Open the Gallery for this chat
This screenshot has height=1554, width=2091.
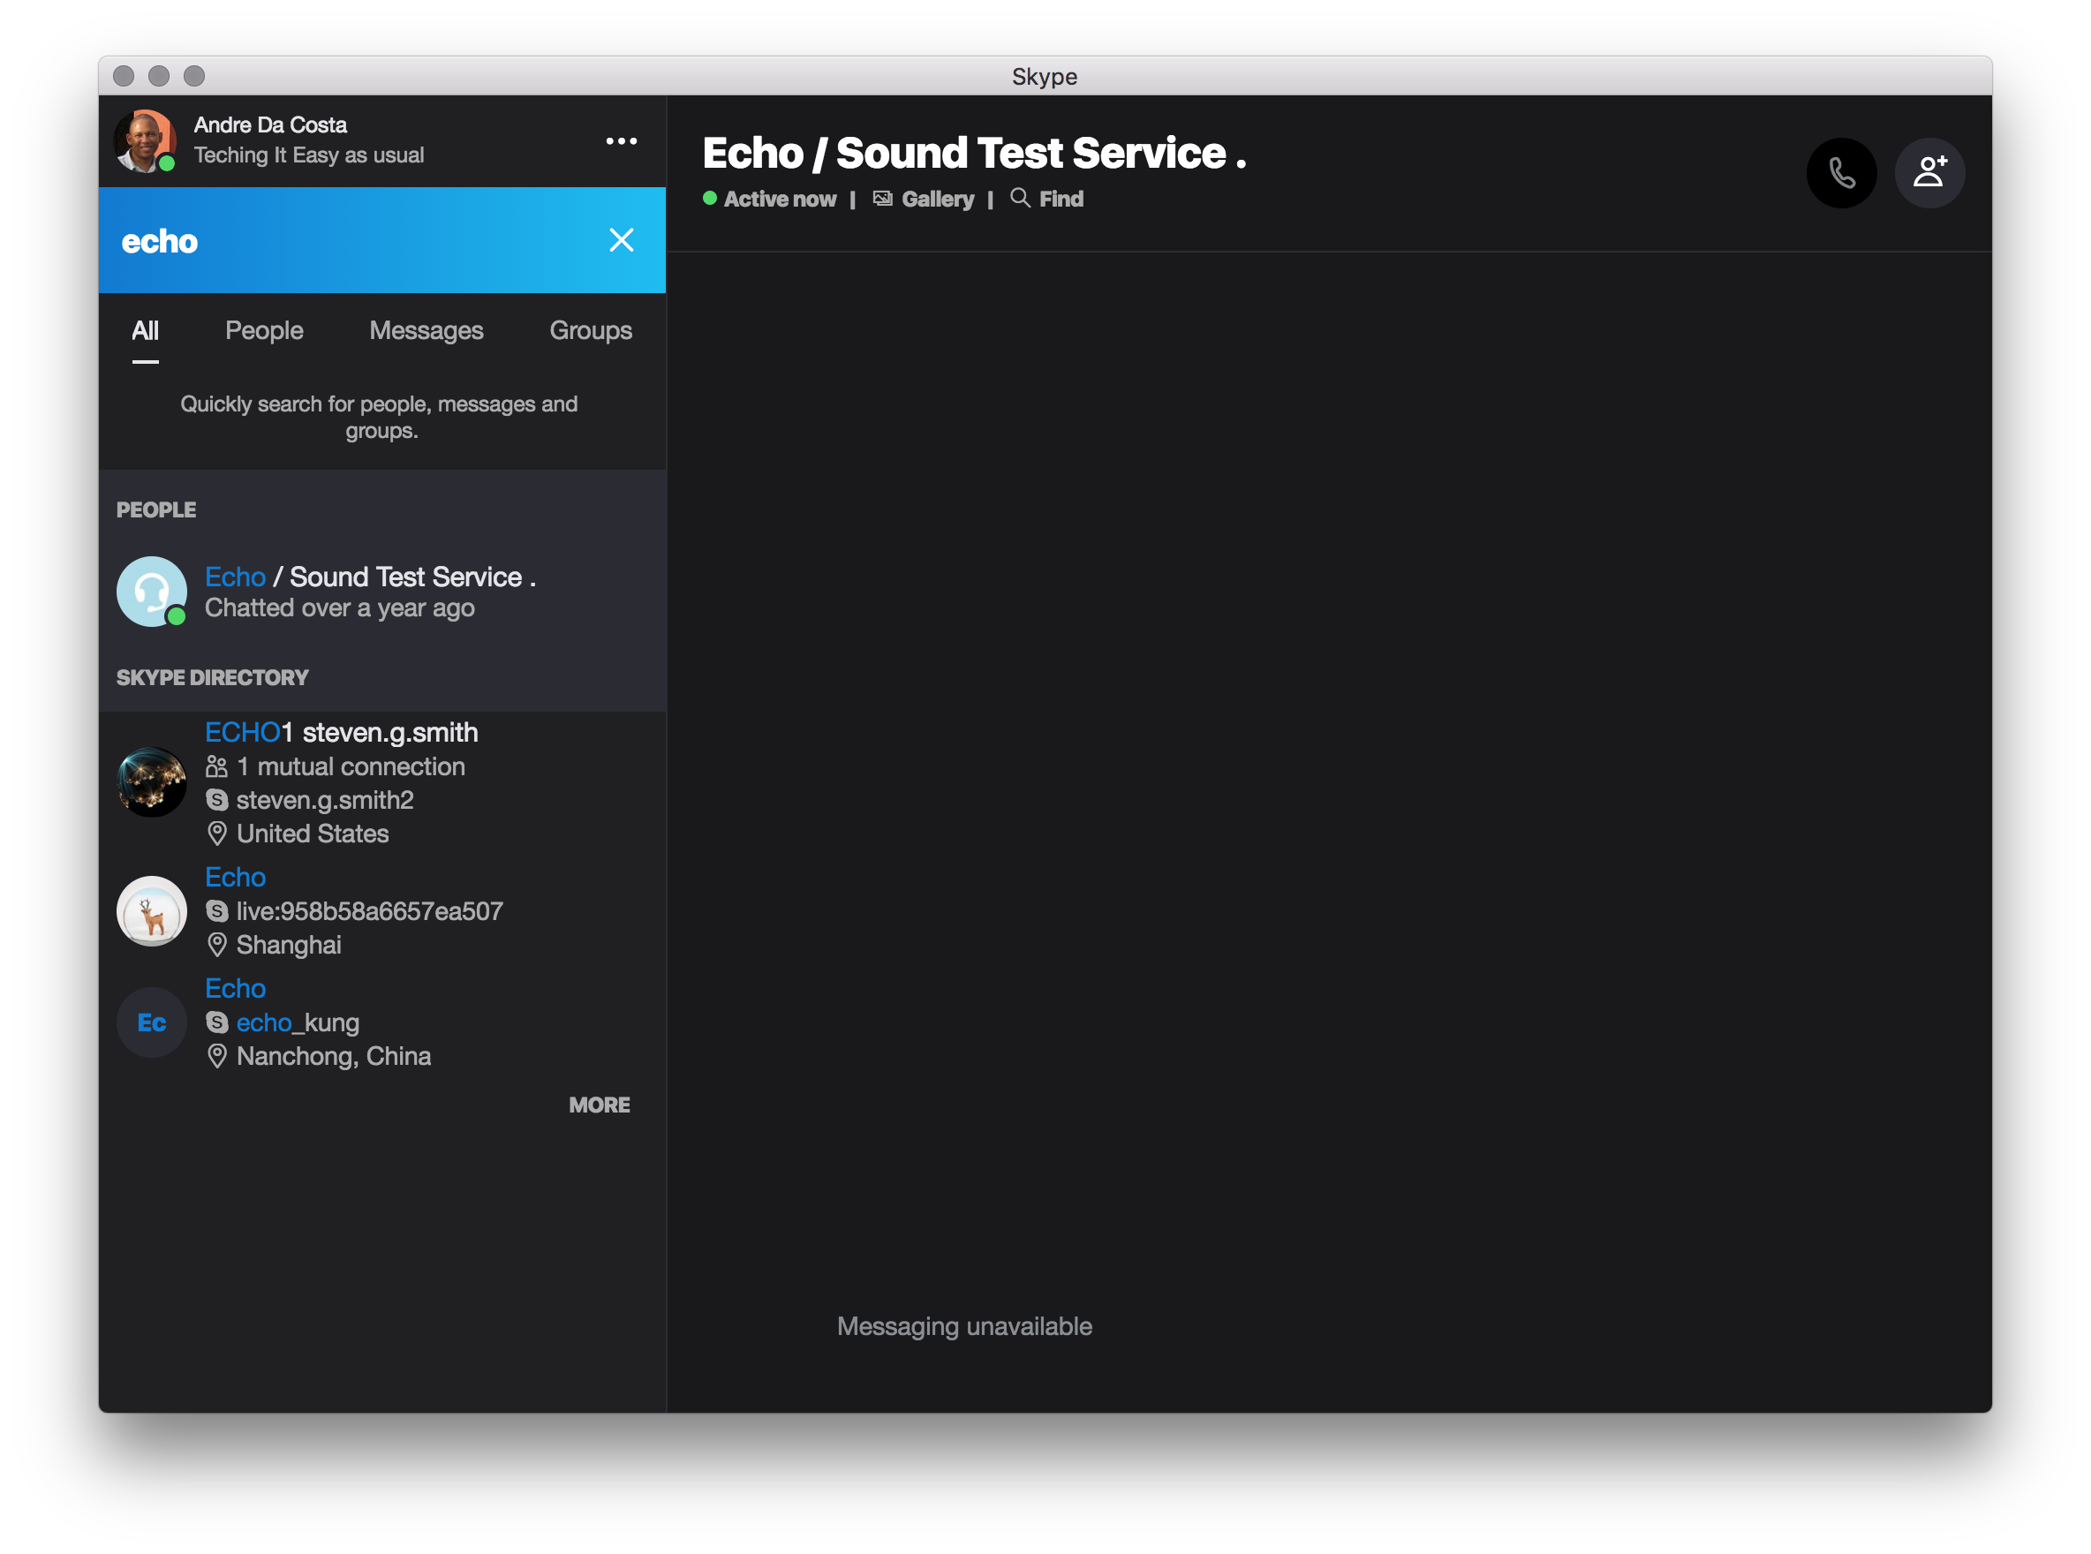coord(924,200)
